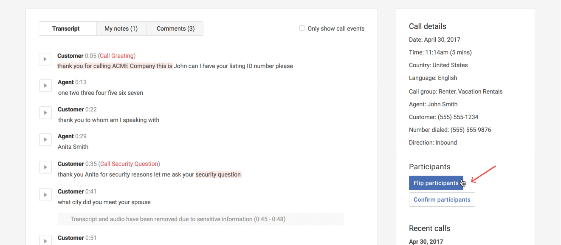This screenshot has height=245, width=561.
Task: Click the transcript line one two three four
Action: (x=100, y=93)
